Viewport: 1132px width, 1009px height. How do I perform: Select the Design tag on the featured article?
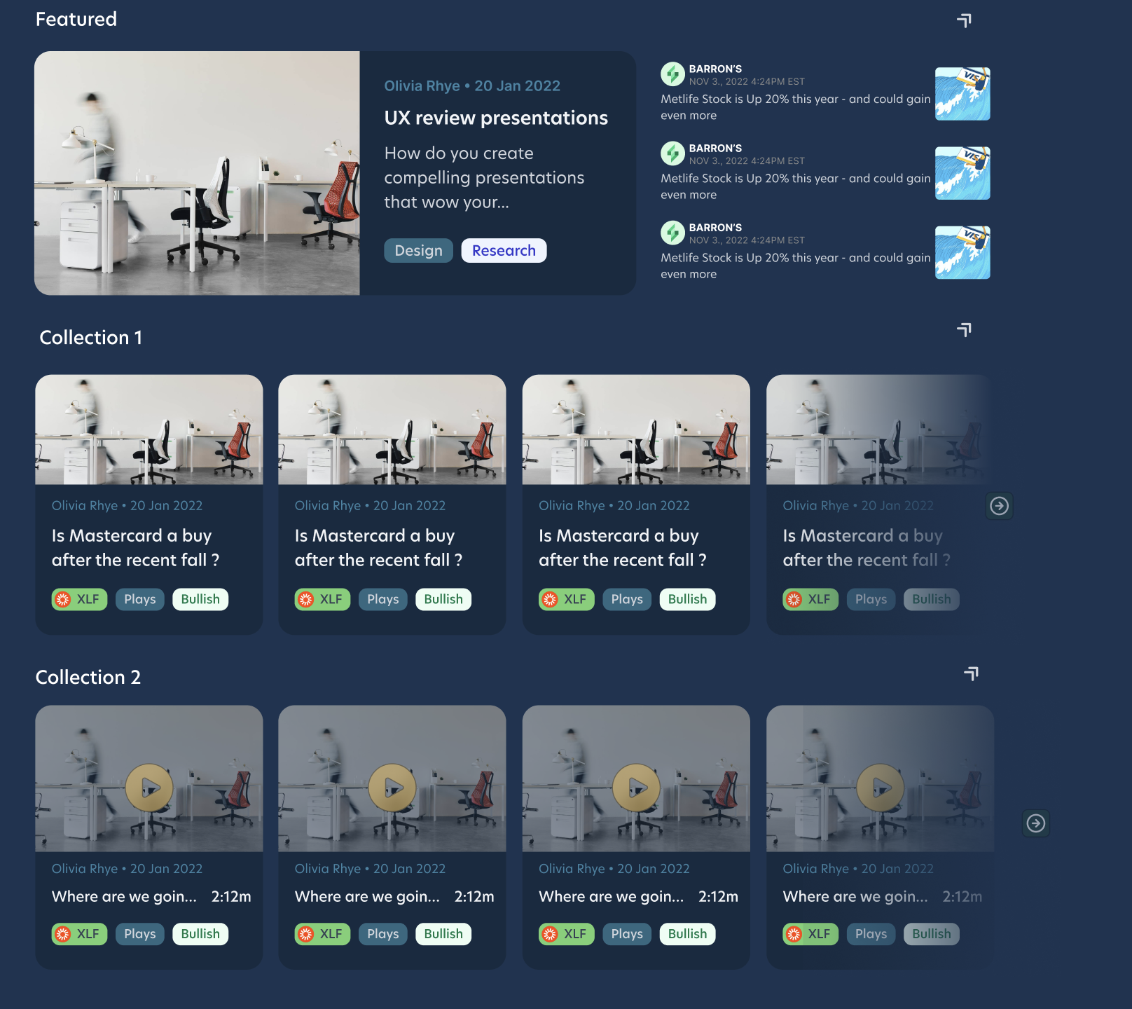click(418, 251)
